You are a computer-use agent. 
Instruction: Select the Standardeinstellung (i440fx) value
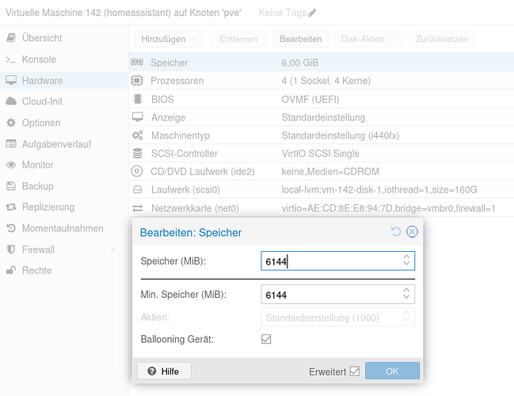tap(341, 135)
